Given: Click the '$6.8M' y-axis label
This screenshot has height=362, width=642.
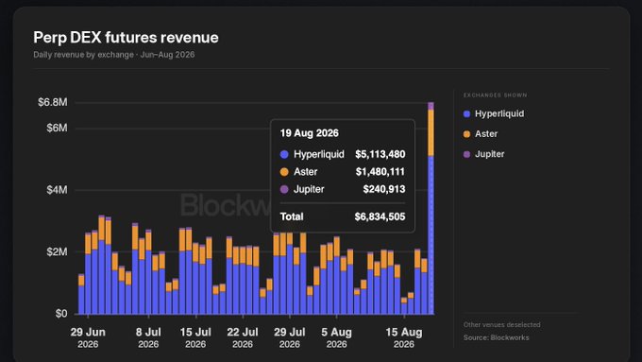Looking at the screenshot, I should [53, 102].
